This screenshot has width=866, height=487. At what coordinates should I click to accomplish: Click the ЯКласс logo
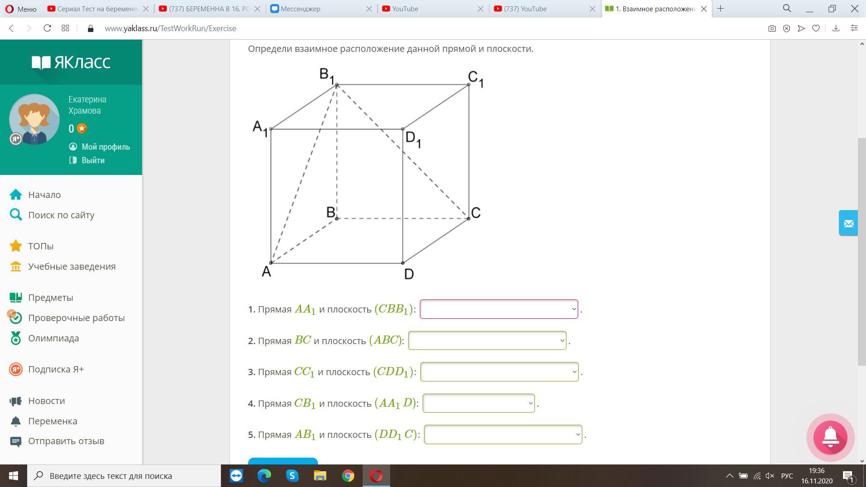point(71,62)
